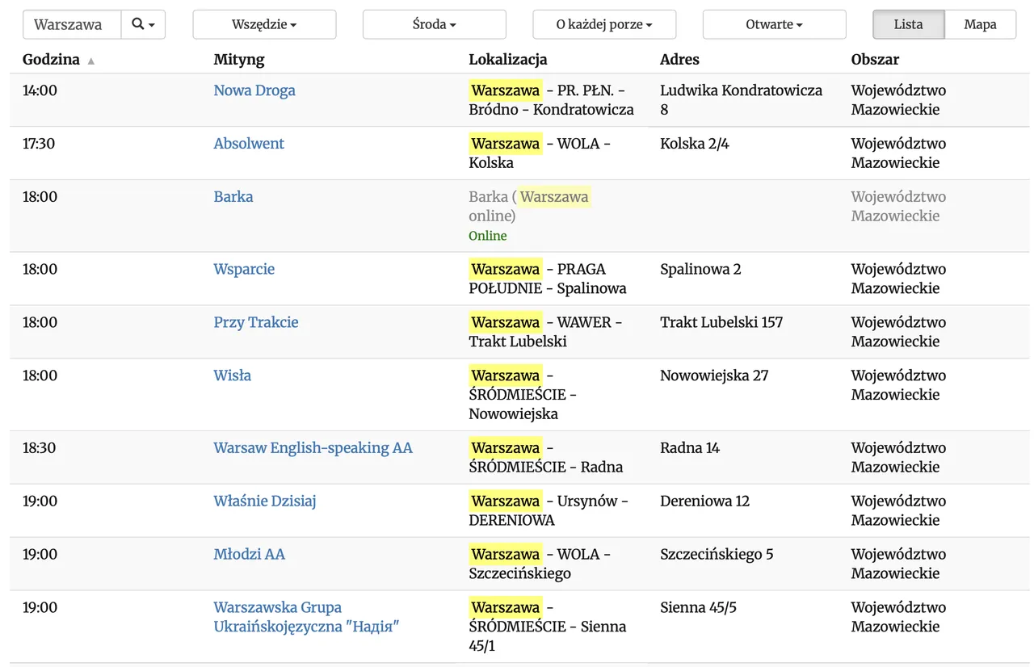Image resolution: width=1034 pixels, height=667 pixels.
Task: Open the O każdej porze time dropdown
Action: [603, 24]
